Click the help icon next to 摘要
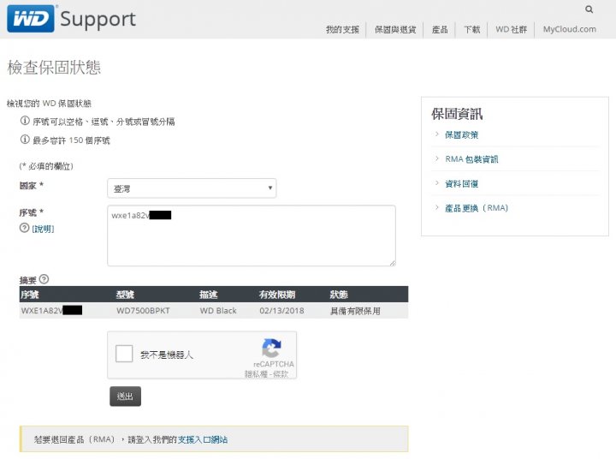 (44, 279)
